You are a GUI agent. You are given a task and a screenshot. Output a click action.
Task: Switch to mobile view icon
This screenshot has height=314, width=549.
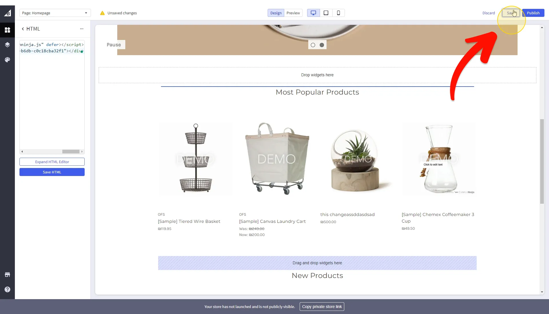tap(339, 13)
